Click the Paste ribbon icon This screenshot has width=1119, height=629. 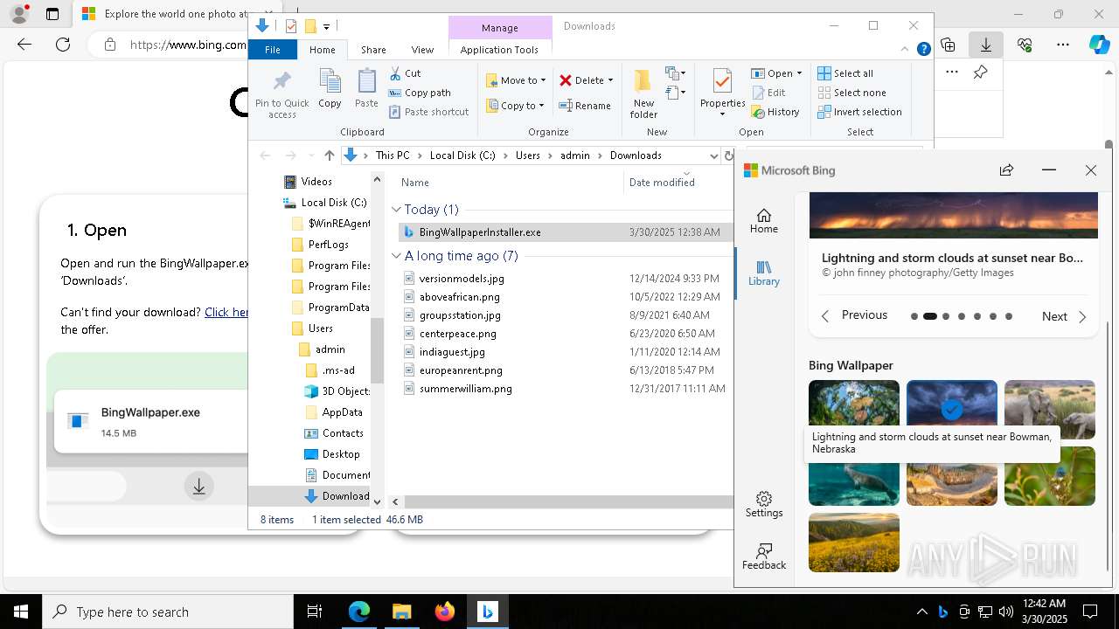point(366,89)
